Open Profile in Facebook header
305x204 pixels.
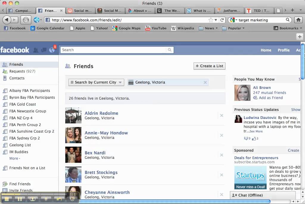point(284,50)
